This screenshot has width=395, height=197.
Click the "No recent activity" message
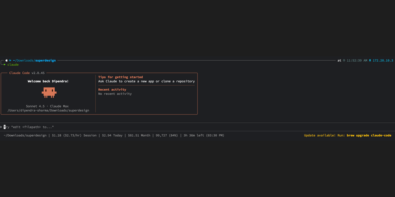pos(115,94)
